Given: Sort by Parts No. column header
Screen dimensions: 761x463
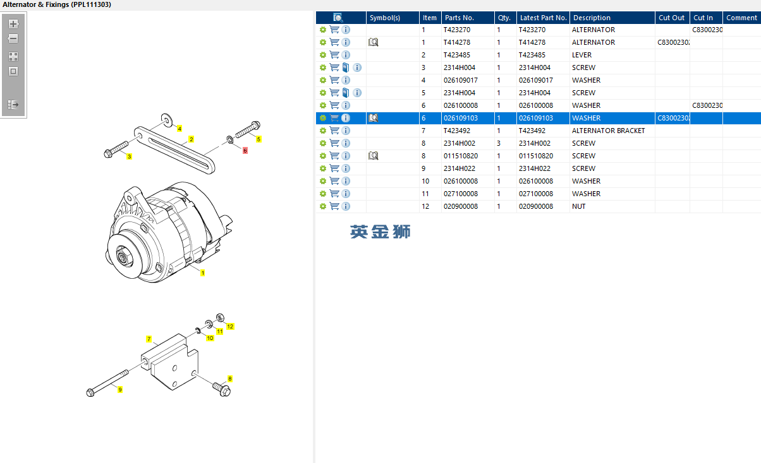Looking at the screenshot, I should [x=459, y=18].
